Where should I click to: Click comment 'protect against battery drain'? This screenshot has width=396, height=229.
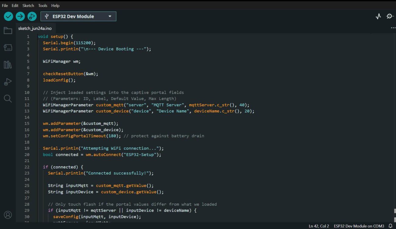coord(164,136)
